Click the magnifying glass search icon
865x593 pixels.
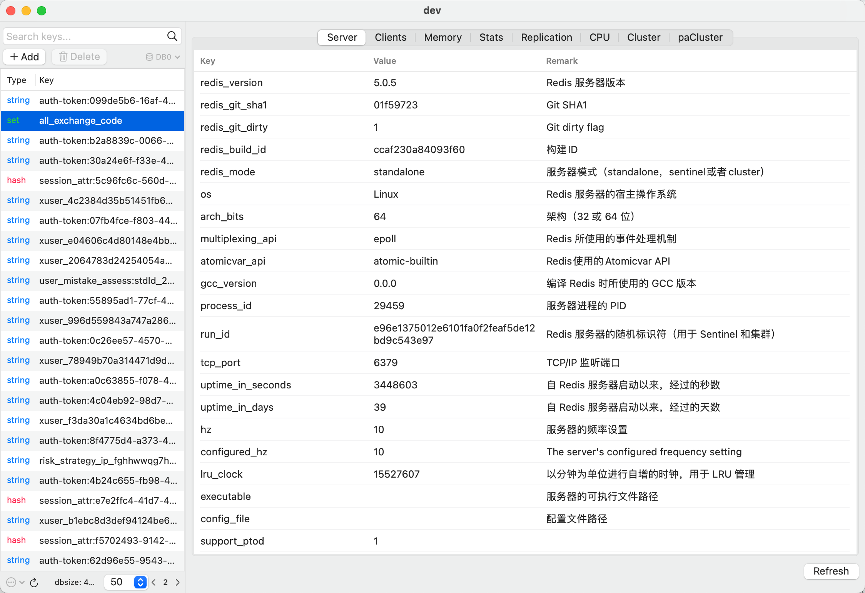pyautogui.click(x=172, y=36)
